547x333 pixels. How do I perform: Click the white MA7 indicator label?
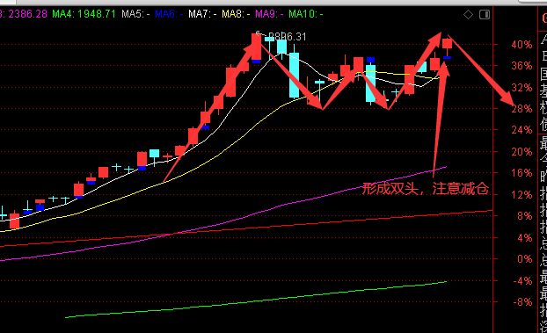click(x=202, y=14)
